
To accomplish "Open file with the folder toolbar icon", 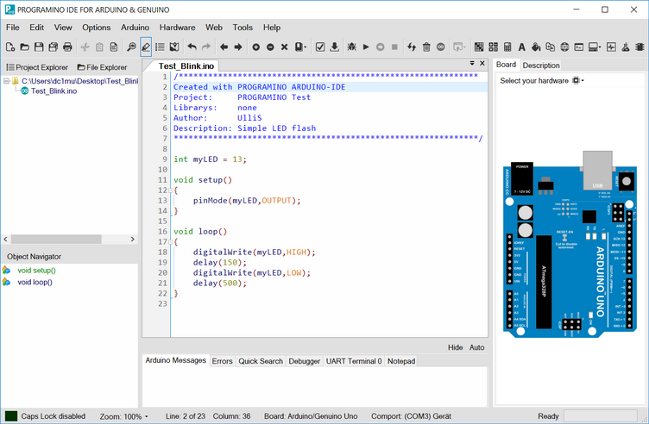I will [x=25, y=47].
